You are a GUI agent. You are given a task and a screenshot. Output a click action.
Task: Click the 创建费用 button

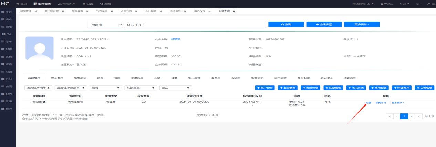click(402, 88)
